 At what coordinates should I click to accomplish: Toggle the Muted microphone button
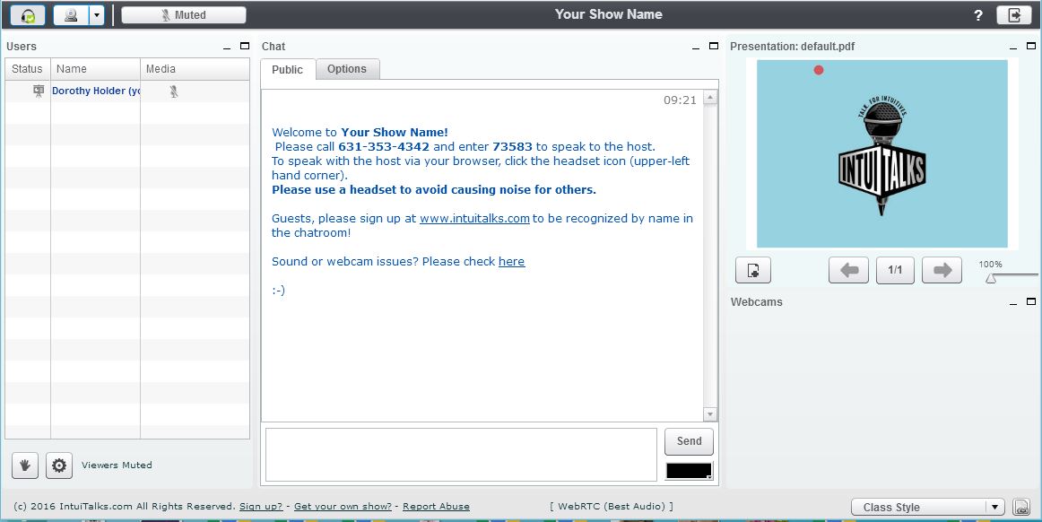pos(184,14)
